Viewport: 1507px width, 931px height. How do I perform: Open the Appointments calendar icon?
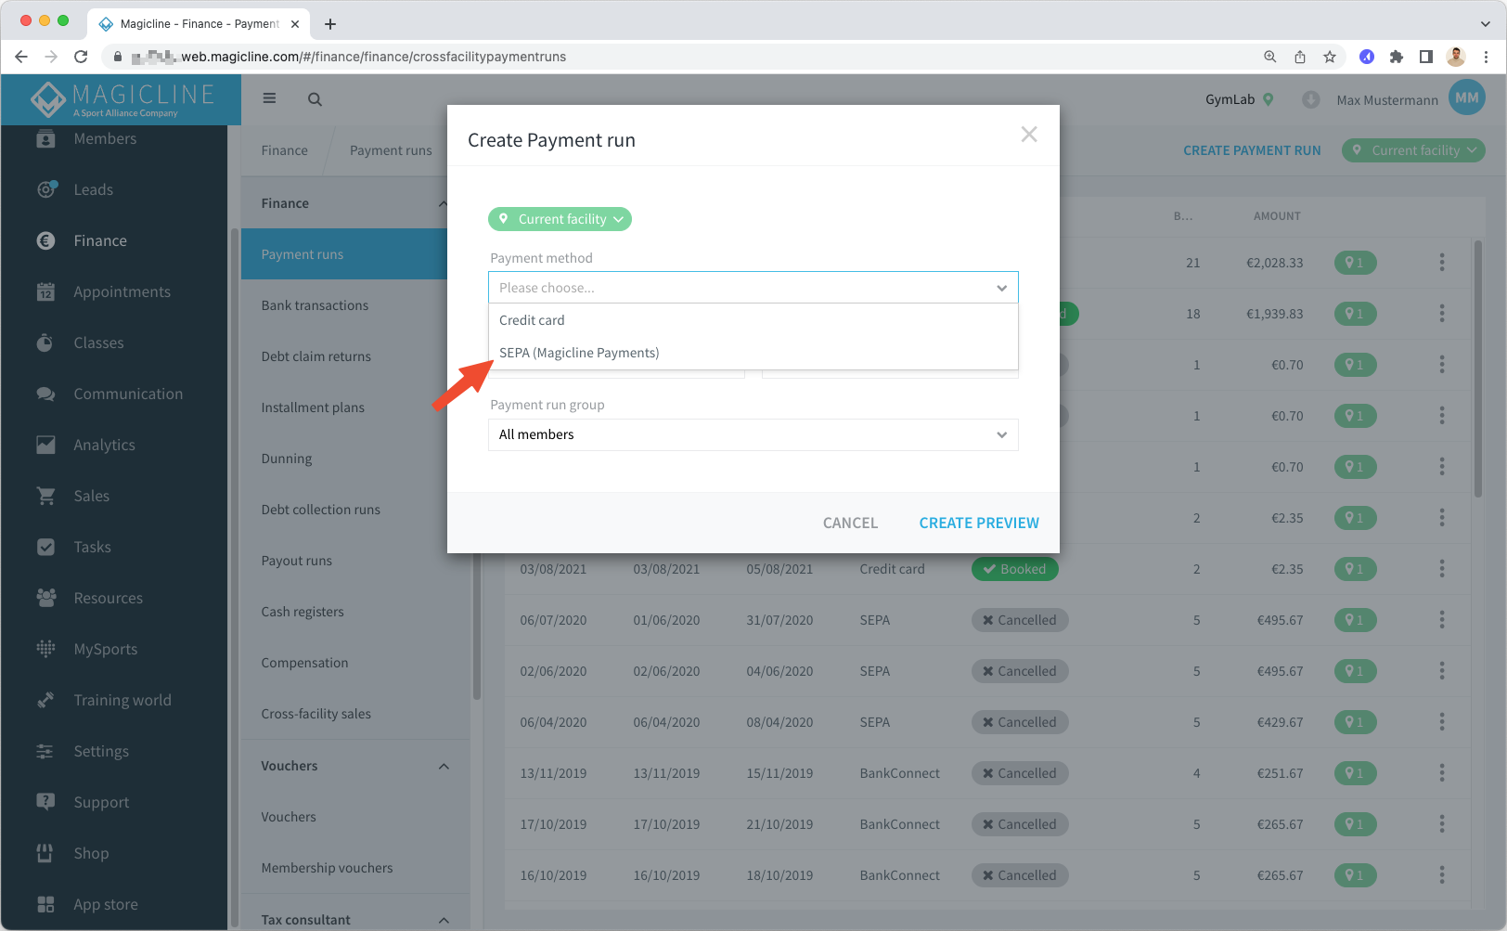tap(45, 291)
